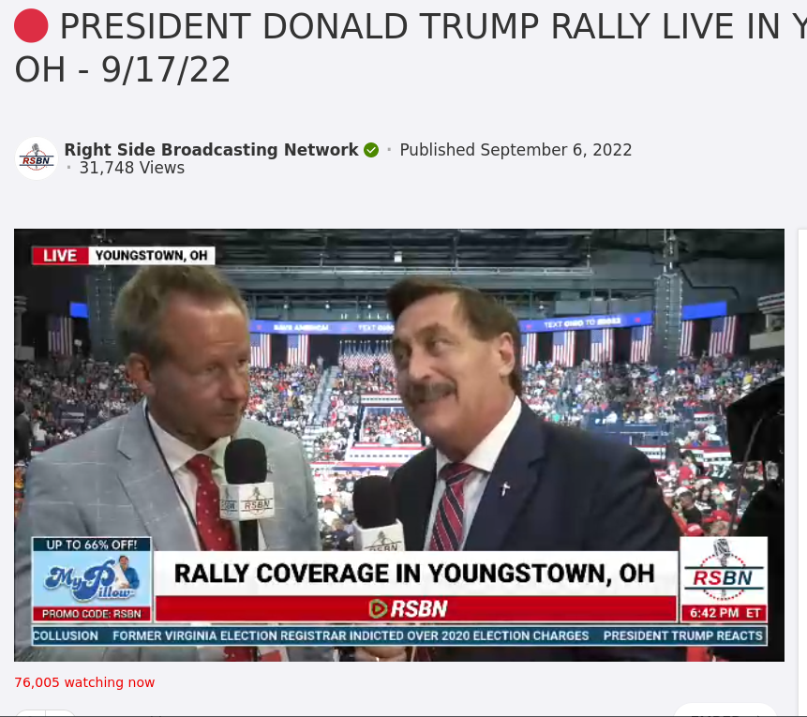
Task: Click the RSBN play-icon logo on red banner
Action: [x=408, y=609]
